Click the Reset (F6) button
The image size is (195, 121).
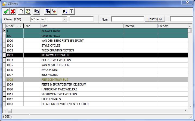155,19
